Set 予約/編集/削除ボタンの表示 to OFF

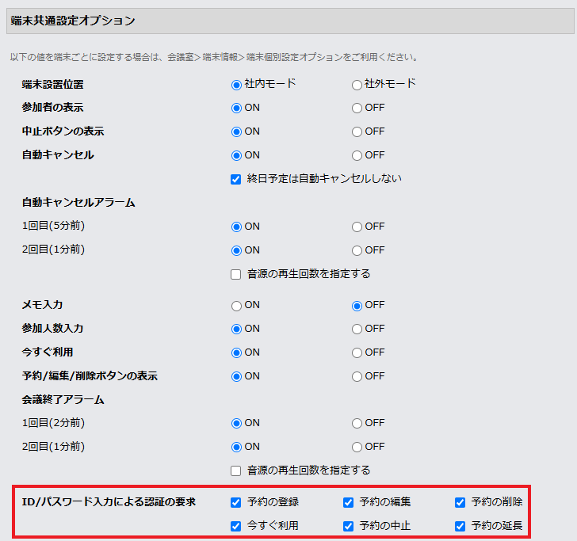click(x=357, y=376)
